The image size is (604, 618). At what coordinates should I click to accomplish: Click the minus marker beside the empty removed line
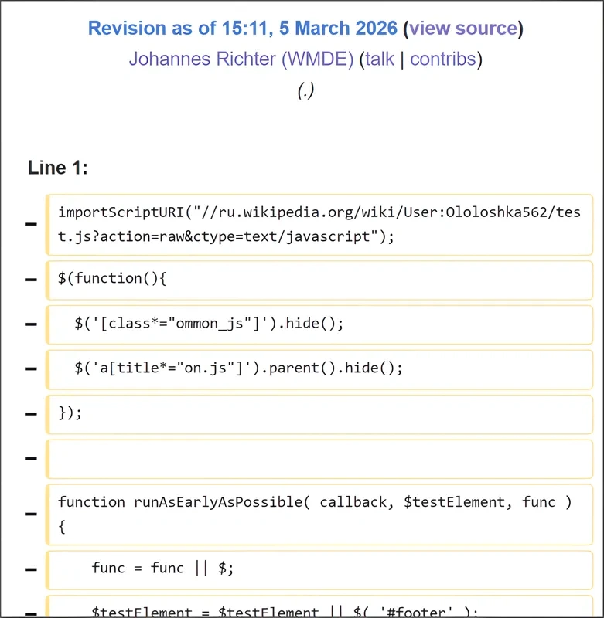(x=31, y=458)
